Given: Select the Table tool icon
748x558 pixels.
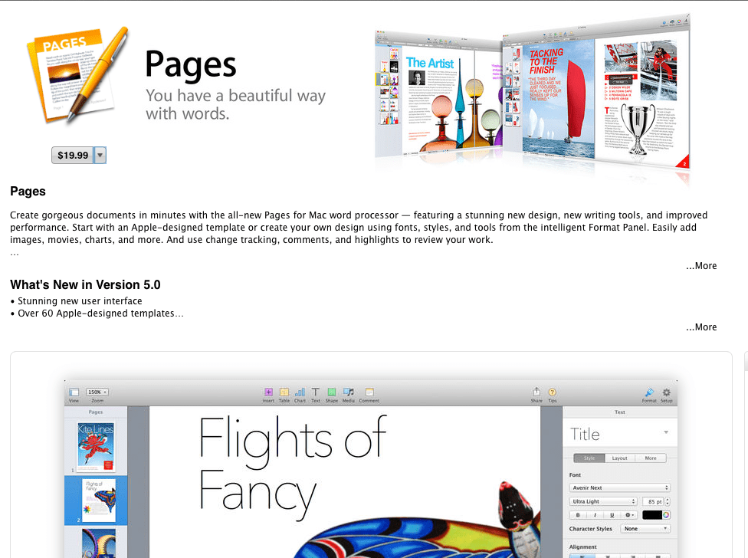Looking at the screenshot, I should click(284, 392).
